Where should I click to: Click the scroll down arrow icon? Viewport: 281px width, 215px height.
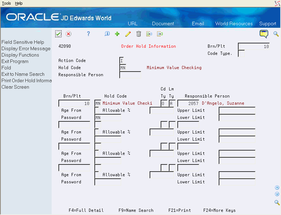[x=277, y=194]
